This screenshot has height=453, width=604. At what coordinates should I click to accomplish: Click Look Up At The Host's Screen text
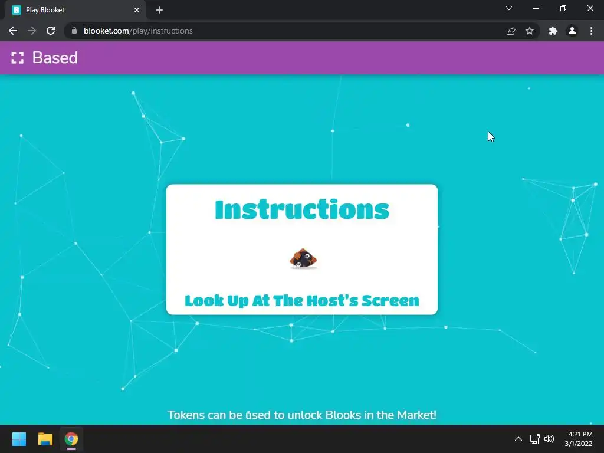click(302, 300)
